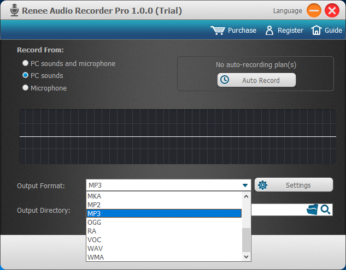Open output folder with blue folder icon
The width and height of the screenshot is (346, 270).
click(312, 209)
